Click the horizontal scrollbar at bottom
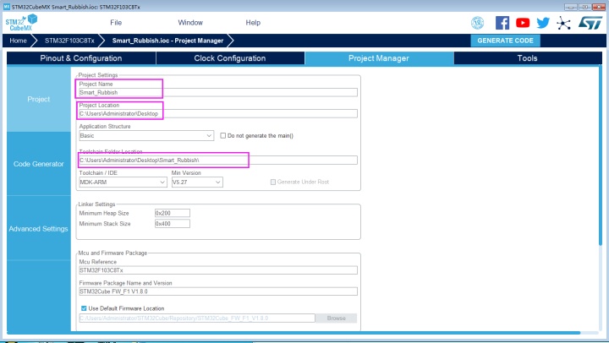Screen dimensions: 609x343 (294, 333)
